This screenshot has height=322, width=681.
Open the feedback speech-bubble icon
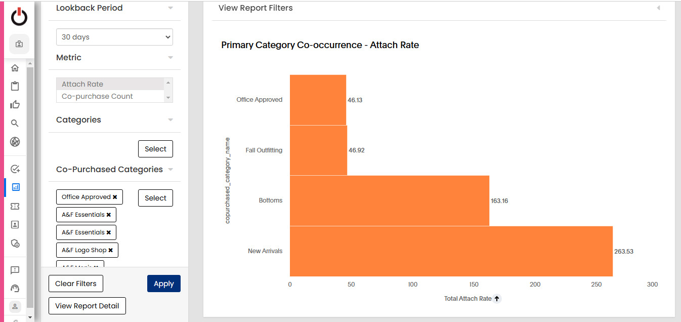[x=15, y=270]
